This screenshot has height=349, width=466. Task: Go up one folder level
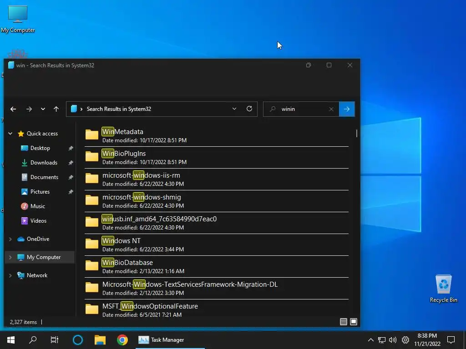56,109
